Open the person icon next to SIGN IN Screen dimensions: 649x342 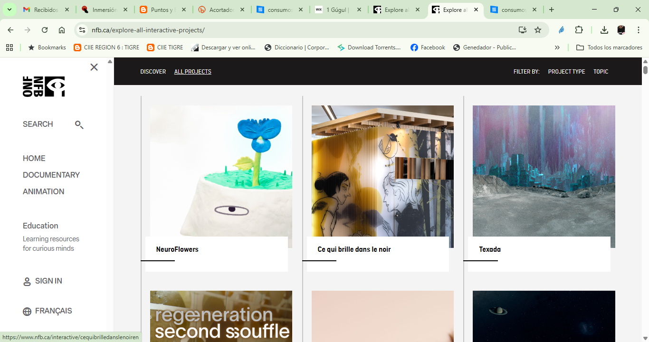click(x=27, y=281)
